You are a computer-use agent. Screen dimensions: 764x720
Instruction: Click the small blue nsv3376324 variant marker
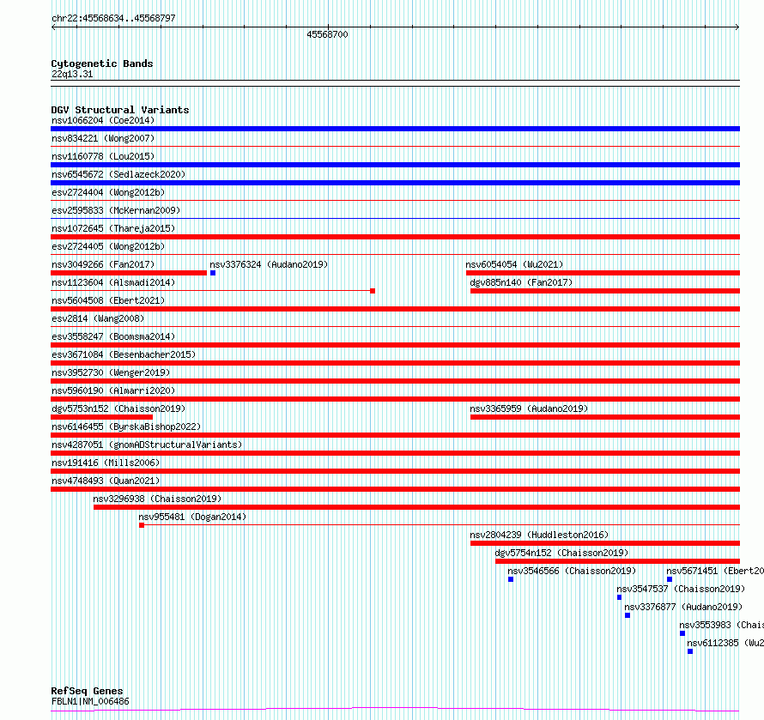[x=213, y=273]
